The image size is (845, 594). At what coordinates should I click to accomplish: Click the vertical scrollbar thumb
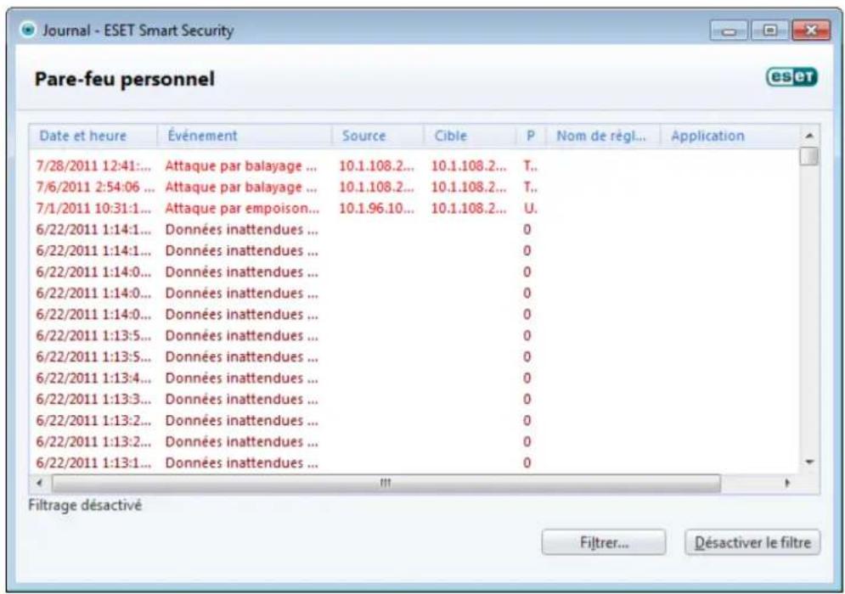tap(809, 157)
